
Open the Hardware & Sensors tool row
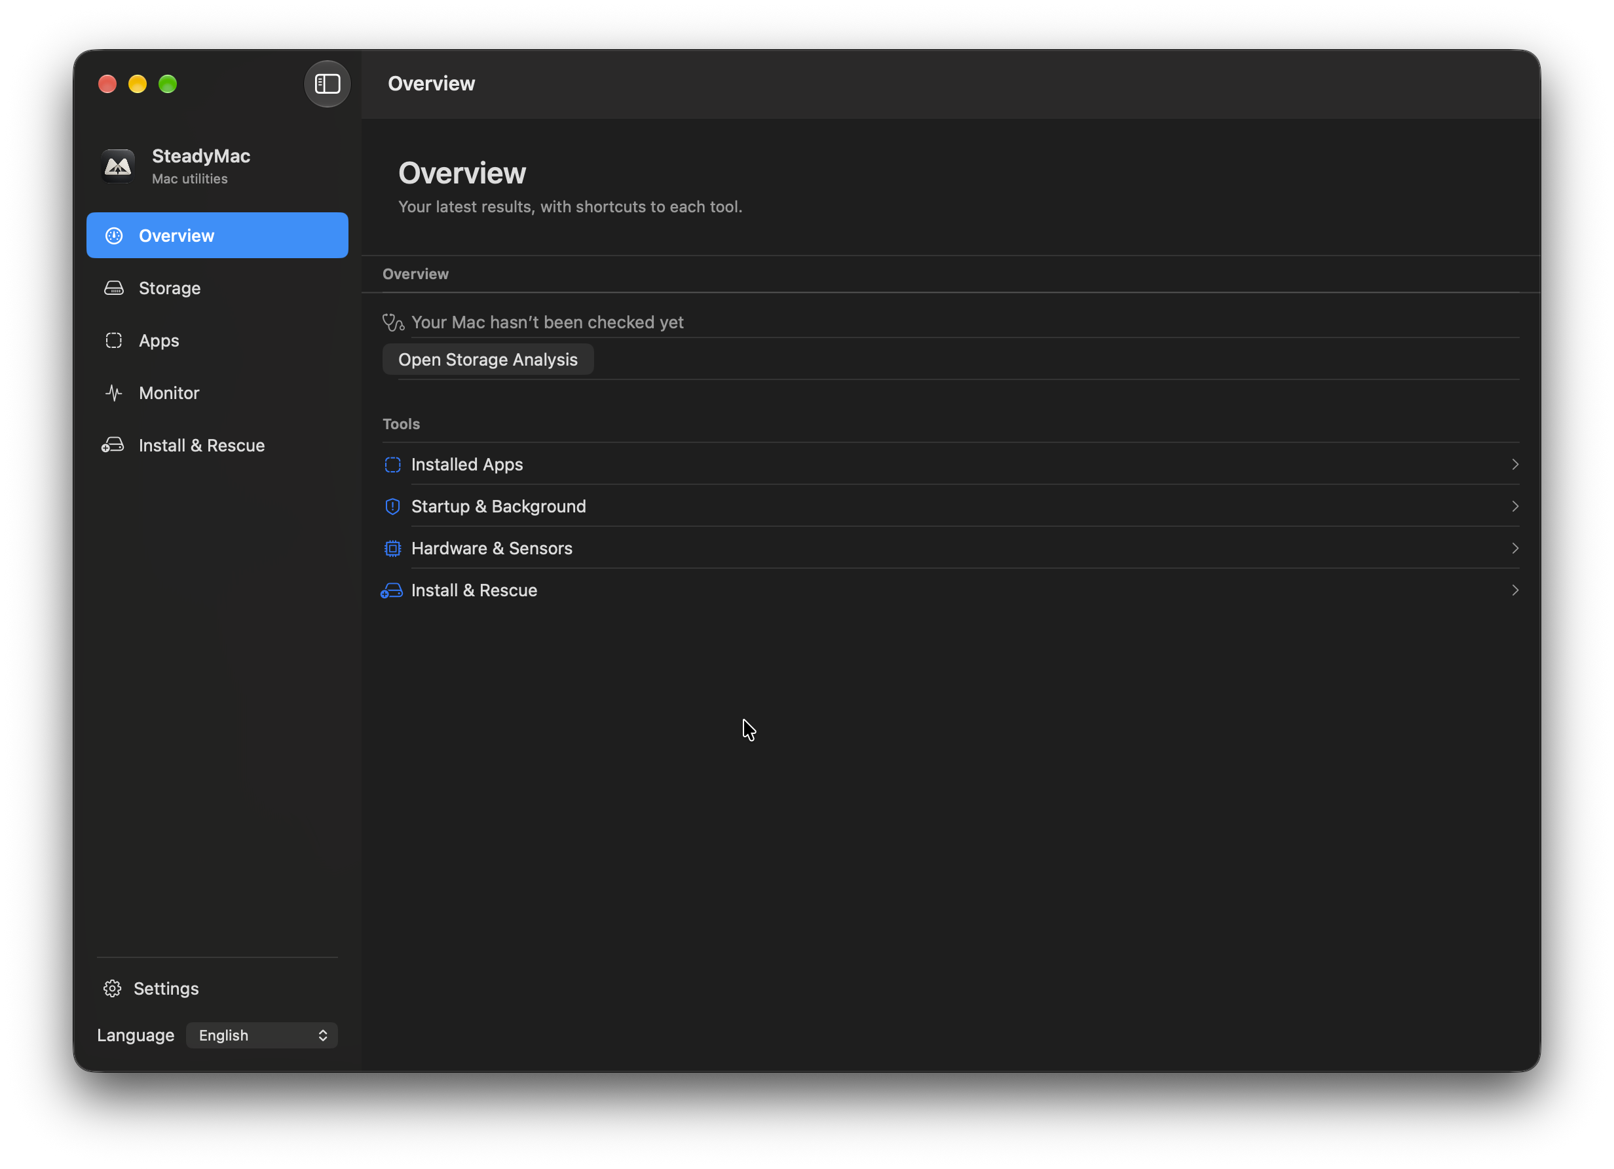950,549
